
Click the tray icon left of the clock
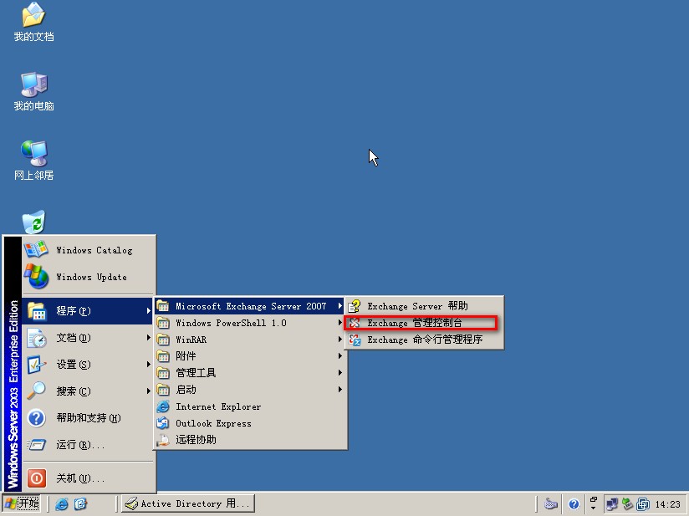click(x=643, y=503)
